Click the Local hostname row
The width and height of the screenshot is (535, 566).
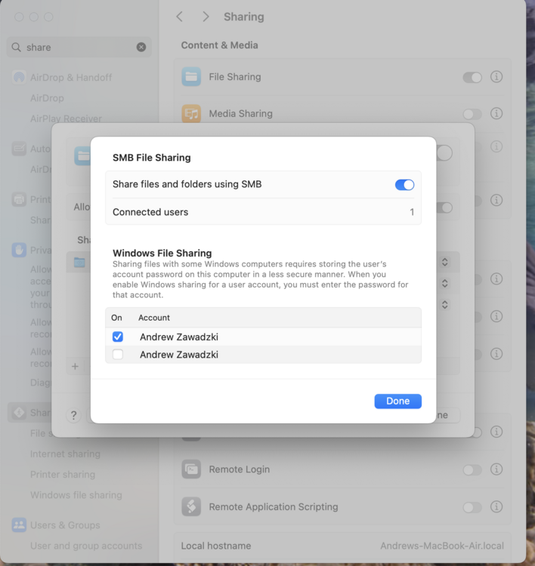[342, 546]
